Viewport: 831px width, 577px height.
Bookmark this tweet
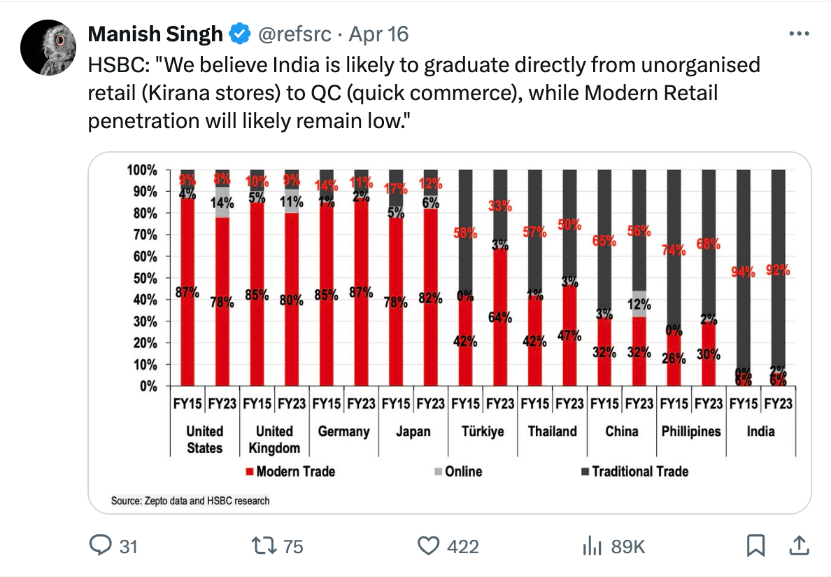tap(755, 545)
